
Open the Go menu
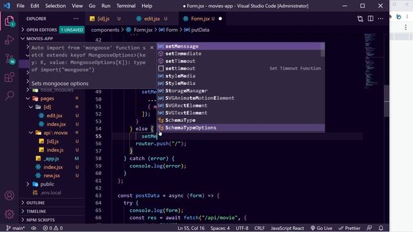(92, 6)
